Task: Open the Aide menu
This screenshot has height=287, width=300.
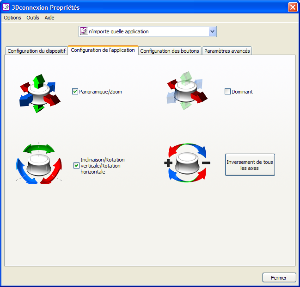Action: coord(49,18)
